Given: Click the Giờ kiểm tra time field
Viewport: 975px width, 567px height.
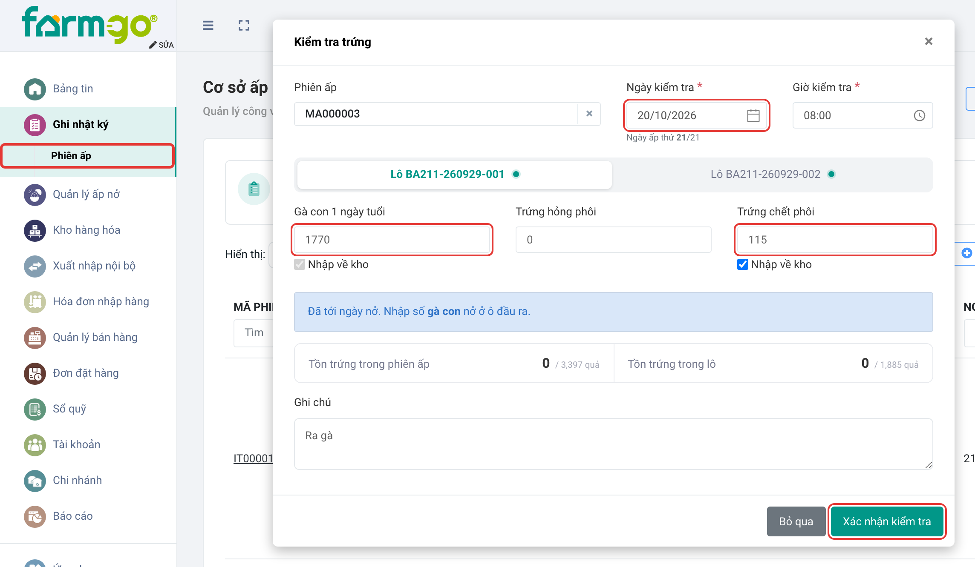Looking at the screenshot, I should (862, 115).
